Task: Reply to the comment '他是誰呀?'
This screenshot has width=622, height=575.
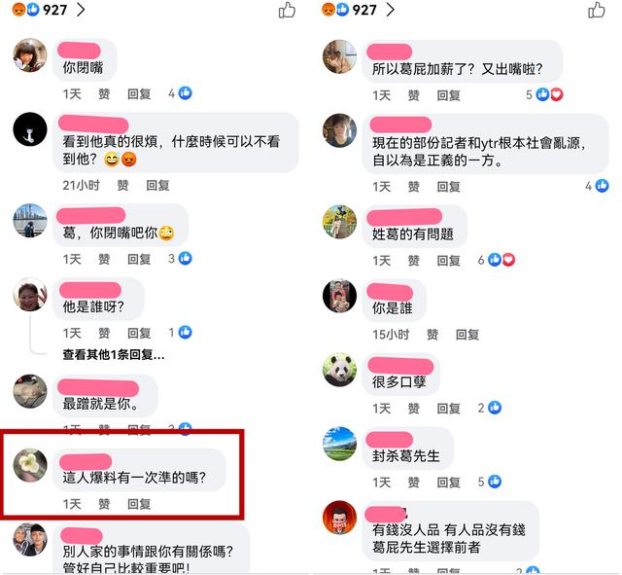Action: 139,333
